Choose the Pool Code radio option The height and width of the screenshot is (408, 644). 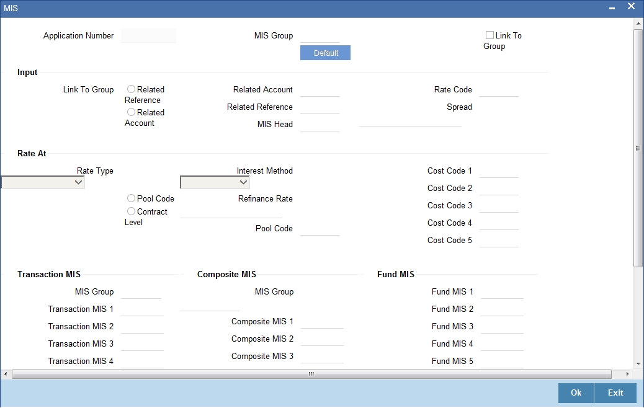point(131,198)
